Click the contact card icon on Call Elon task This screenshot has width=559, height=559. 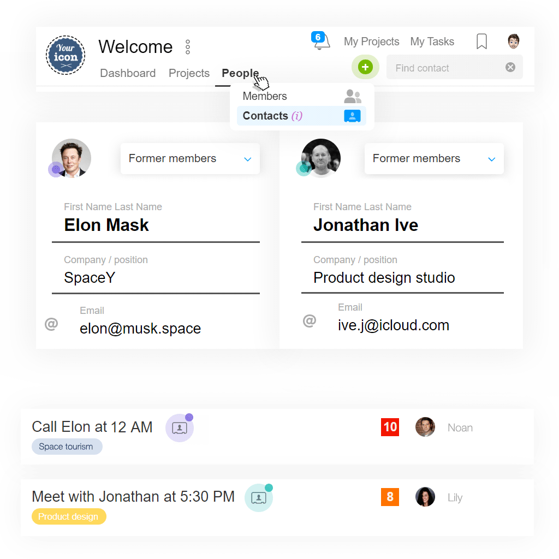coord(179,428)
